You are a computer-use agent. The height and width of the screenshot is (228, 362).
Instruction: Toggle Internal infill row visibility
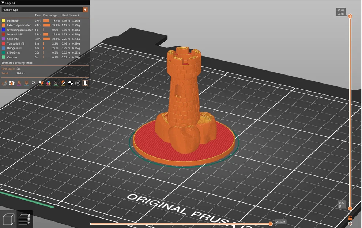(x=41, y=35)
